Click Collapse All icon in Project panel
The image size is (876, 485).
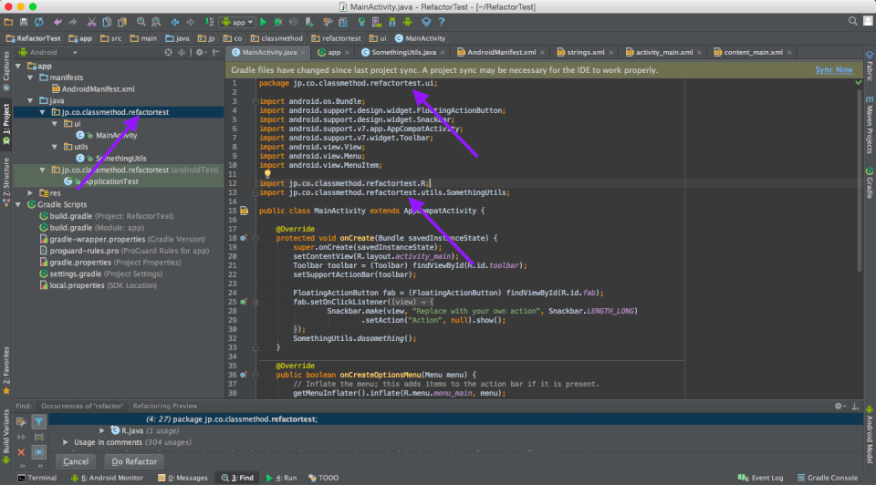click(182, 53)
